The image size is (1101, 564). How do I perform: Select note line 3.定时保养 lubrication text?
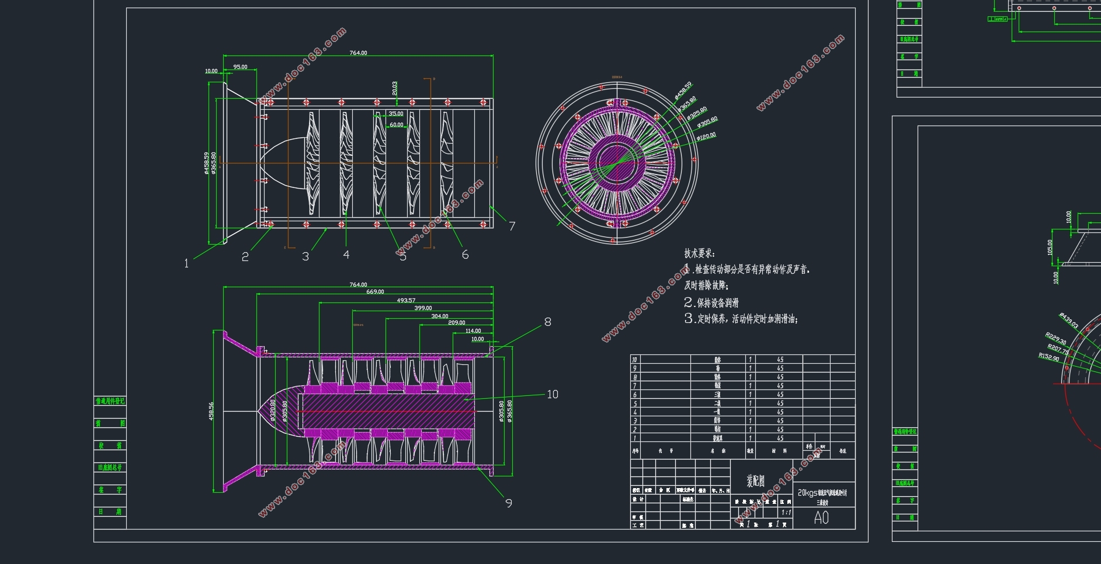(x=741, y=319)
